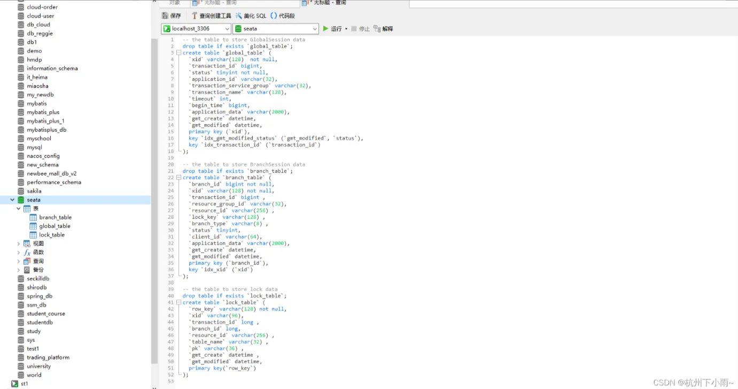Select the mybatis_plus_1 database
This screenshot has width=738, height=389.
click(45, 121)
